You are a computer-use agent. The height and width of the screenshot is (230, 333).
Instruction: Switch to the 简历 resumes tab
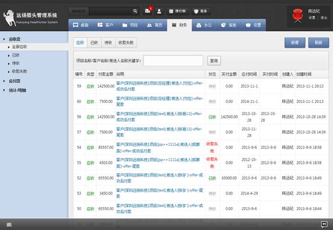[x=155, y=25]
